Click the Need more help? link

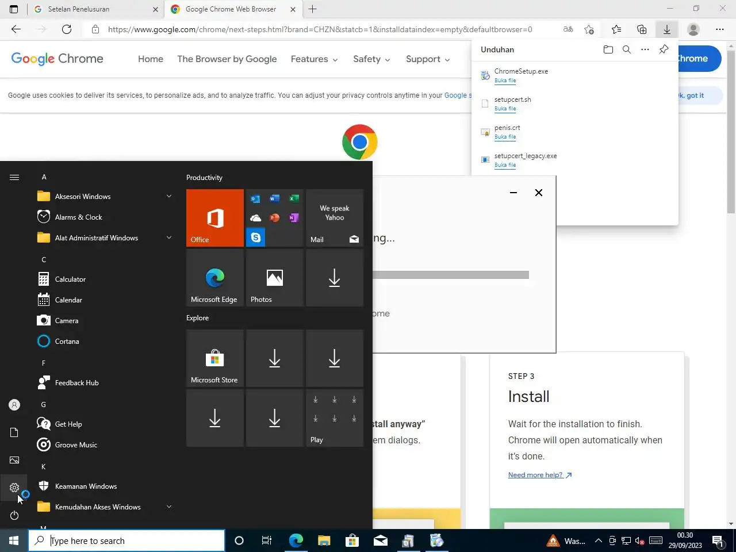tap(540, 475)
